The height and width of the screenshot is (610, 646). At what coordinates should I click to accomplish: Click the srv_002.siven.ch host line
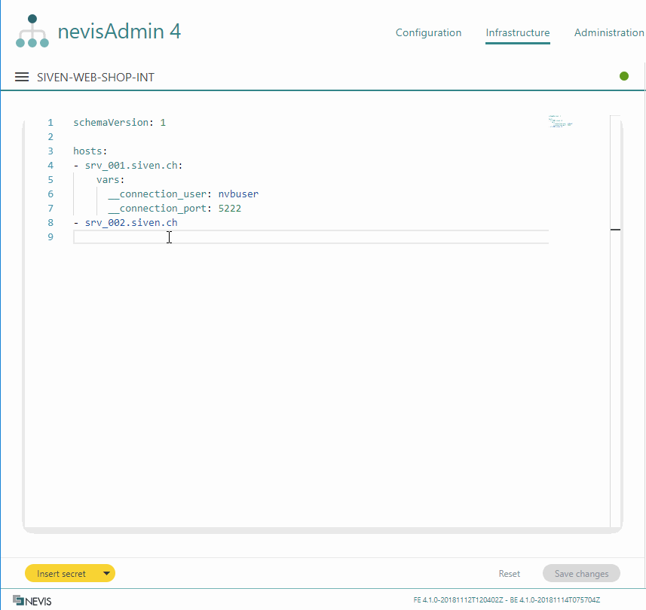coord(130,222)
